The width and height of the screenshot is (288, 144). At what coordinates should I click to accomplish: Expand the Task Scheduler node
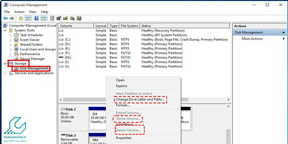coord(11,35)
